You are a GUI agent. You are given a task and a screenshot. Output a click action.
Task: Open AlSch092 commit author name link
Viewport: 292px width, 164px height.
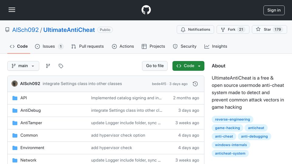30,84
